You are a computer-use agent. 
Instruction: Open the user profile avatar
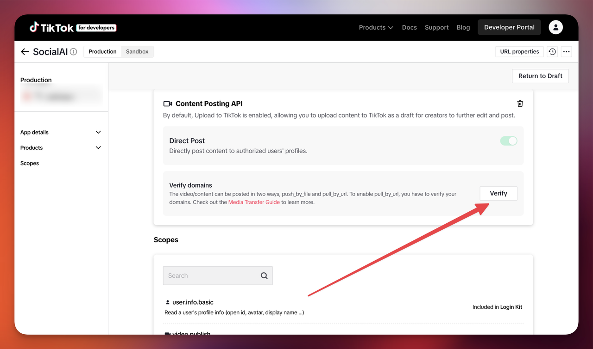(556, 27)
